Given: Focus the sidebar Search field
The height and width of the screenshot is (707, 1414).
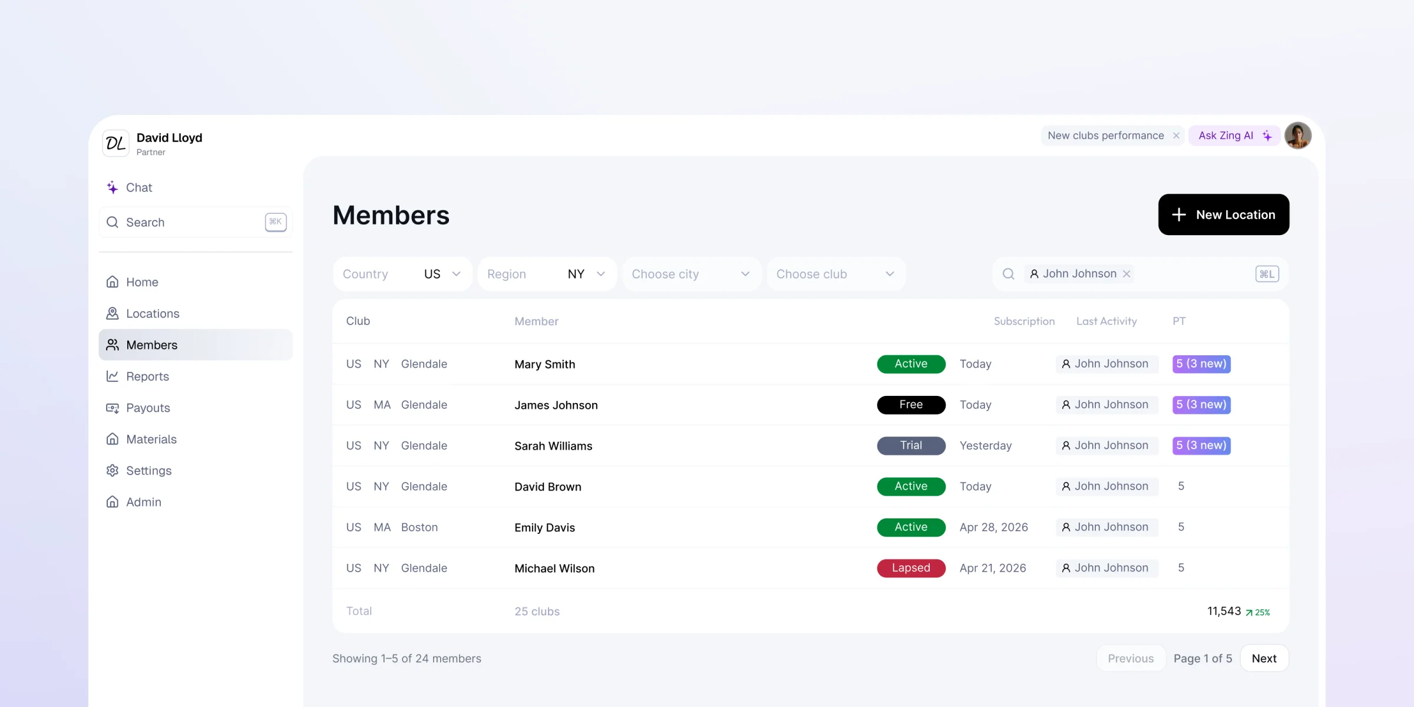Looking at the screenshot, I should [196, 222].
